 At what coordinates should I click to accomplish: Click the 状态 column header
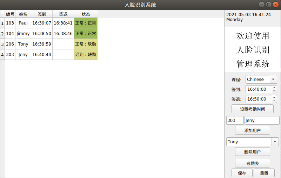point(86,14)
